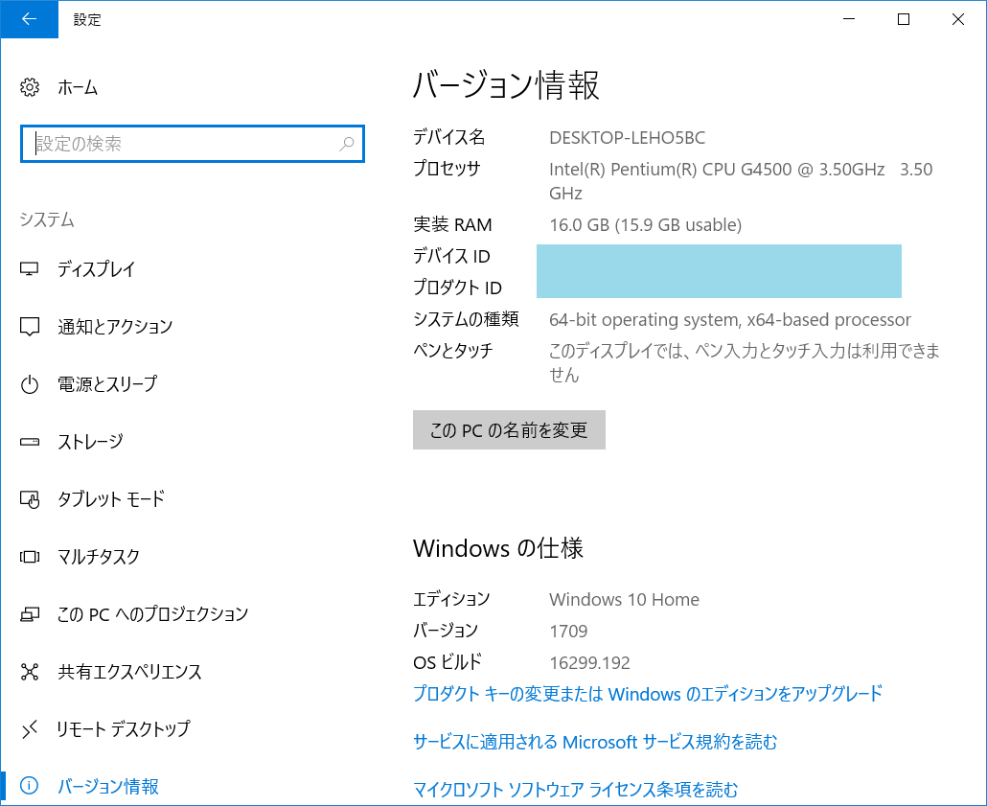Maximize the Settings window
Screen dimensions: 987x806
[x=904, y=19]
